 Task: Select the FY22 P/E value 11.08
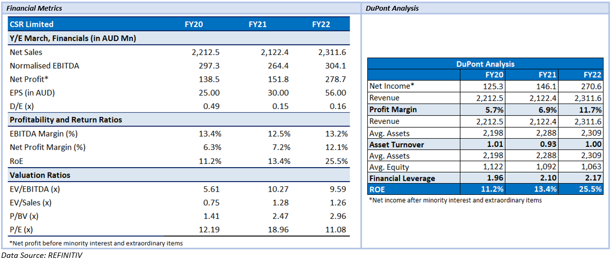337,230
